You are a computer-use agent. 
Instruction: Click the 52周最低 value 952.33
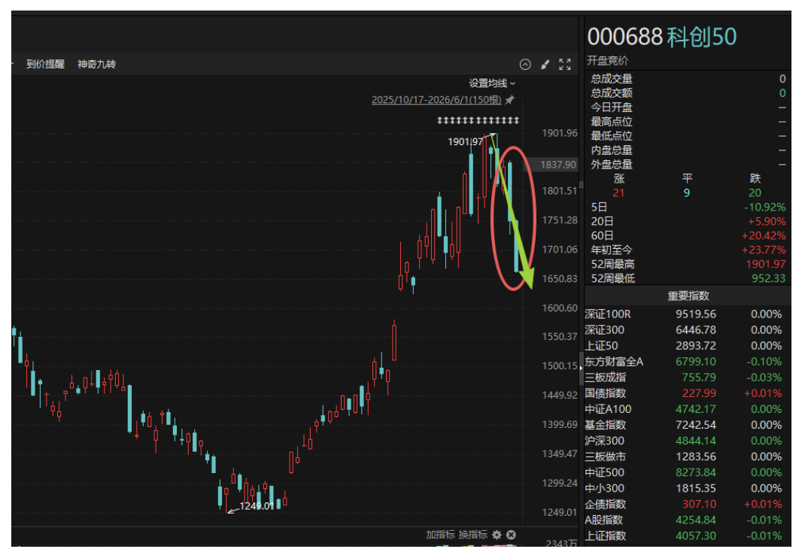pos(768,279)
